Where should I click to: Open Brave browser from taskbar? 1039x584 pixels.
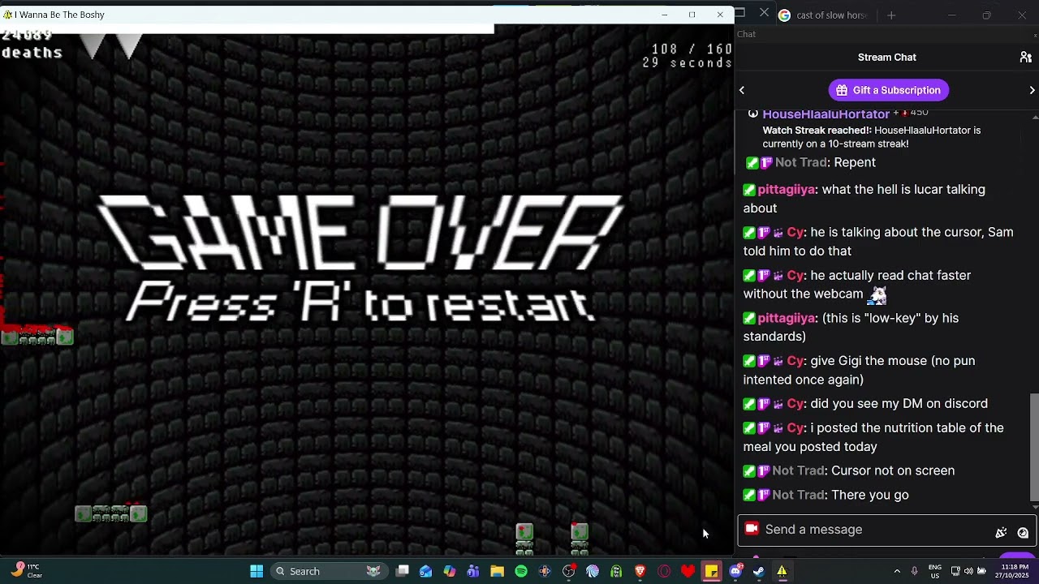pyautogui.click(x=640, y=571)
